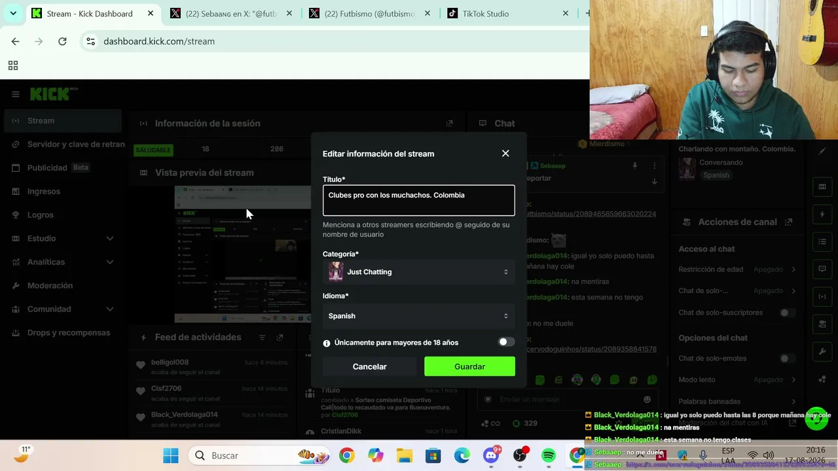Click the info icon beside the 18+ label
The image size is (838, 471).
coord(327,343)
